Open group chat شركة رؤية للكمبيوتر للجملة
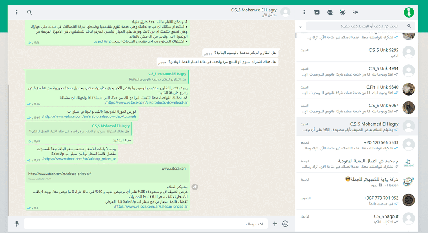 357,182
